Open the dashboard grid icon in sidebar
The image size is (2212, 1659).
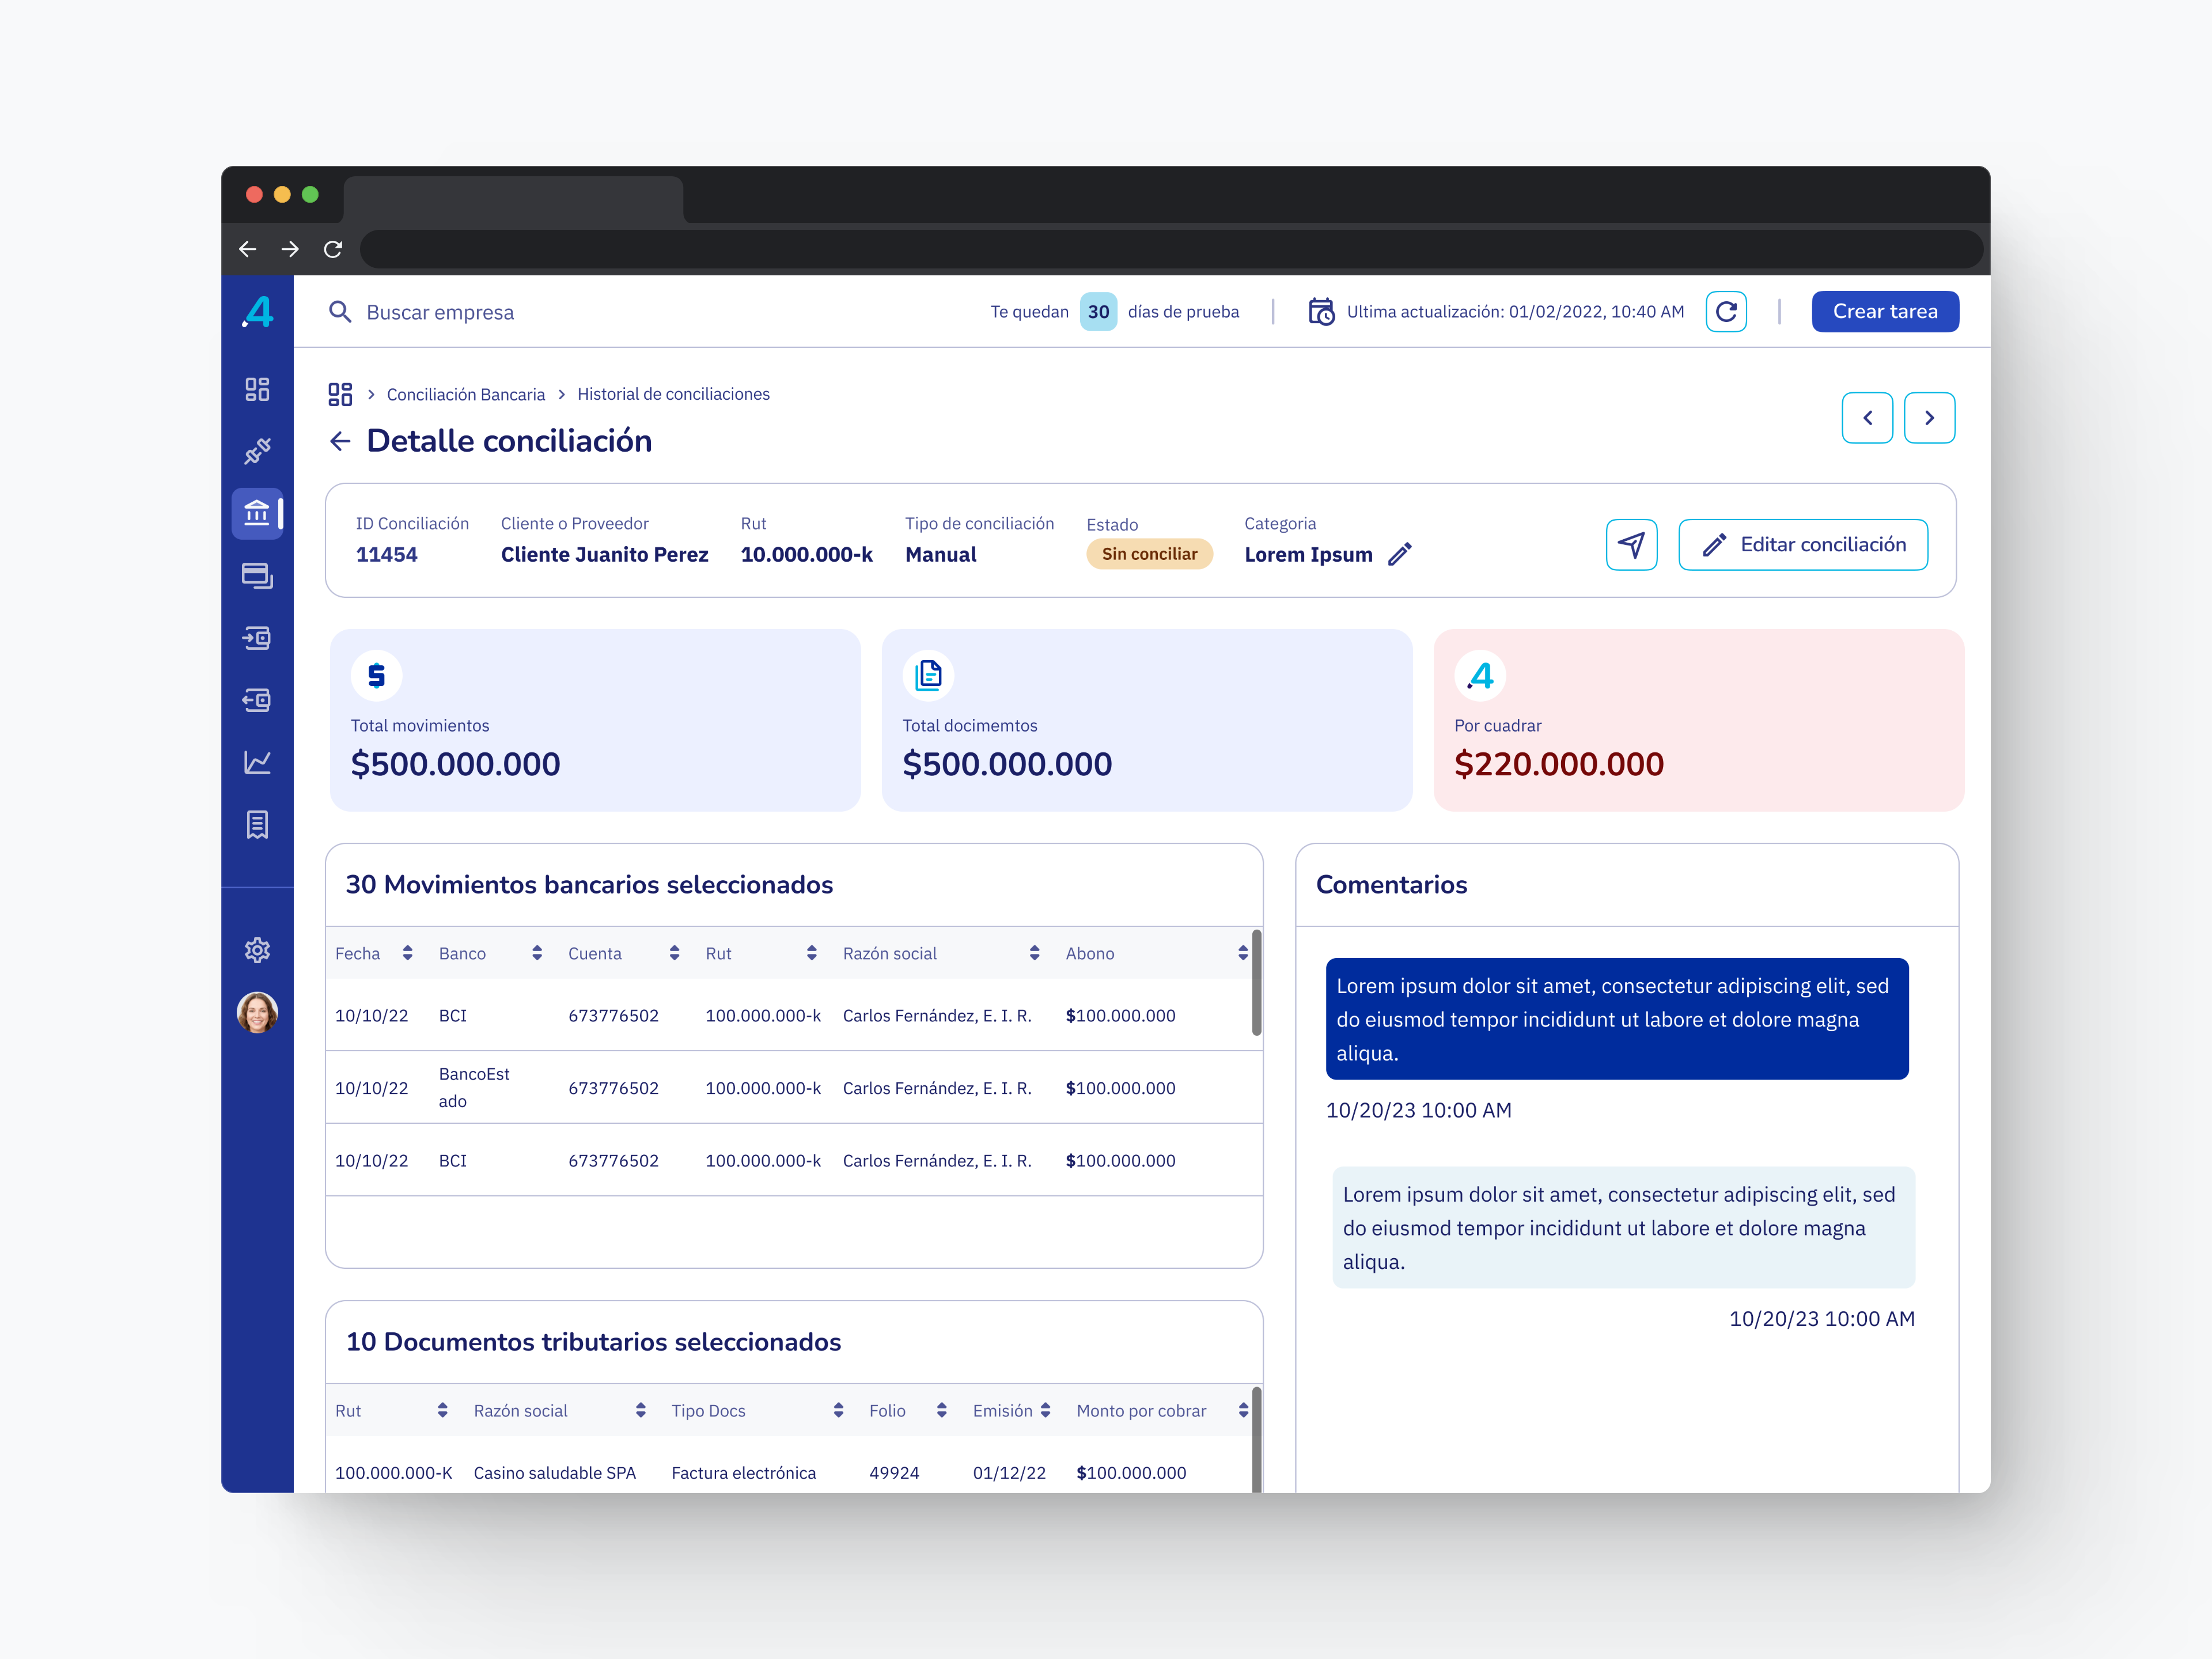click(x=257, y=389)
